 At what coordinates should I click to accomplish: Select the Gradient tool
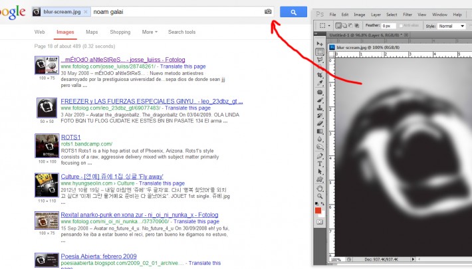pos(320,132)
